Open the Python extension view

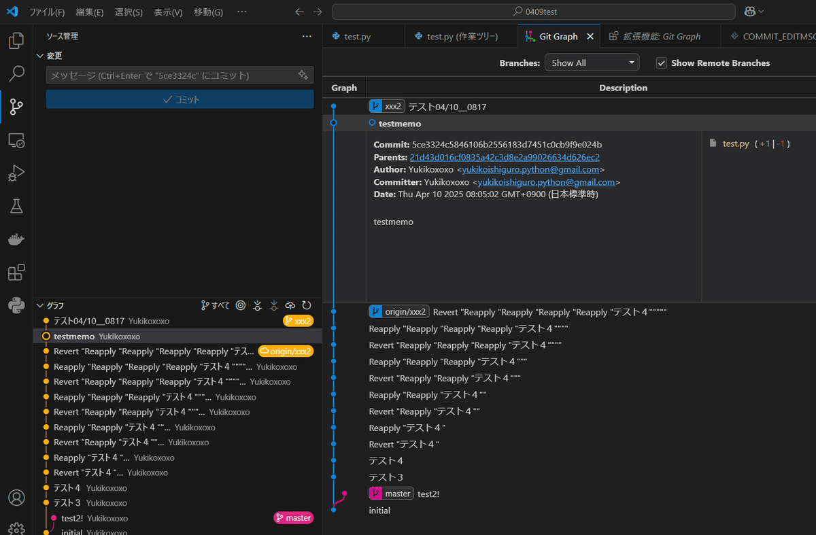tap(16, 304)
